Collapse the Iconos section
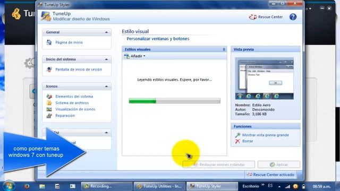The width and height of the screenshot is (340, 191). [x=106, y=86]
